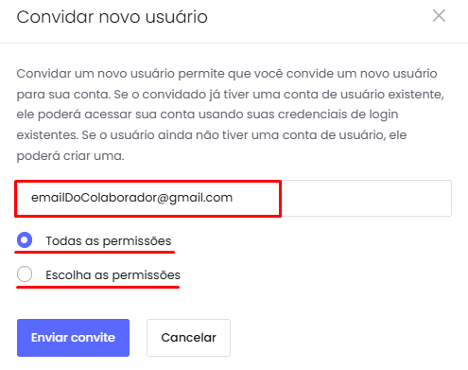Focus the collaborator email input field
The image size is (468, 370).
[x=234, y=198]
